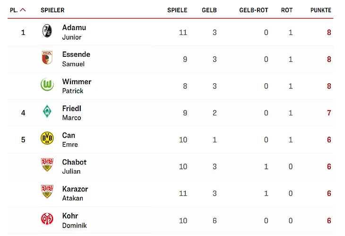Click FC Augsburg crest beside Essende
Viewport: 345px width, 236px height.
(x=47, y=58)
